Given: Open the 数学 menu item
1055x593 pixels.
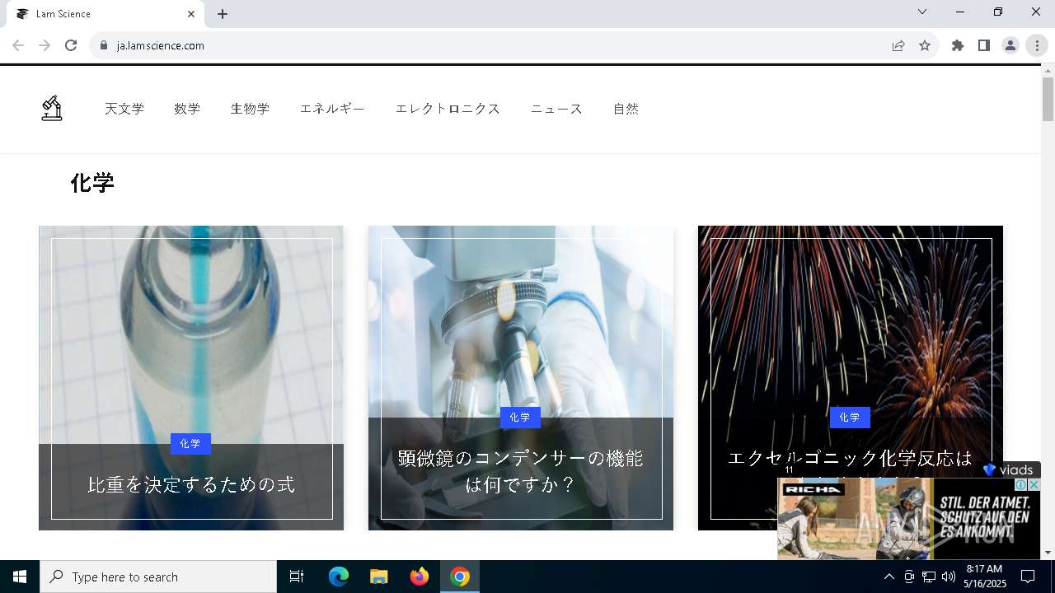Looking at the screenshot, I should click(187, 109).
